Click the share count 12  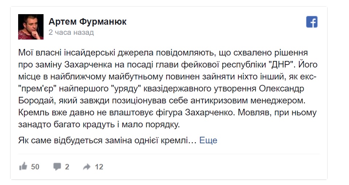(x=99, y=167)
